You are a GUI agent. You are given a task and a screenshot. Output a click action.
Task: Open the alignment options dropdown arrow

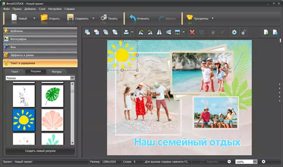132,32
